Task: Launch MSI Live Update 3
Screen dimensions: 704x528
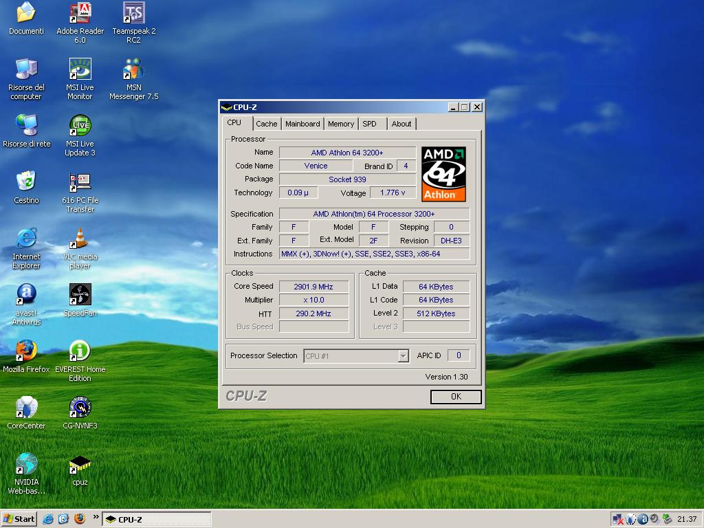Action: click(x=80, y=135)
